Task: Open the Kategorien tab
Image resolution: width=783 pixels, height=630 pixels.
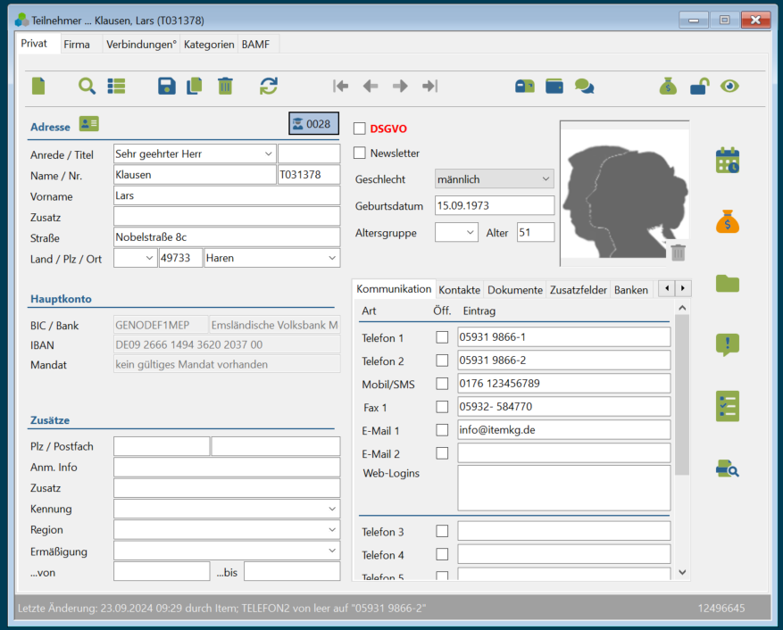Action: (209, 45)
